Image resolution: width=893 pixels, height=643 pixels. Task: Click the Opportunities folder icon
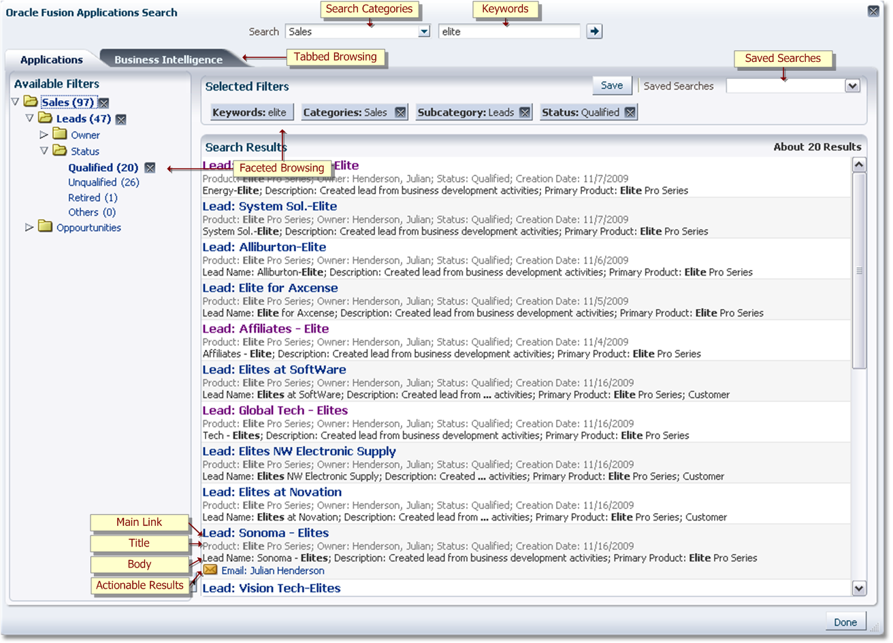point(46,227)
